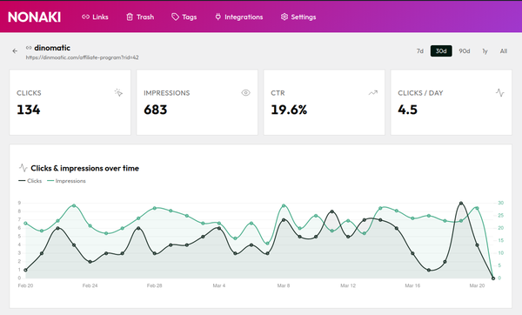Image resolution: width=522 pixels, height=315 pixels.
Task: Click the Clicks & impressions over time heading
Action: click(x=85, y=168)
